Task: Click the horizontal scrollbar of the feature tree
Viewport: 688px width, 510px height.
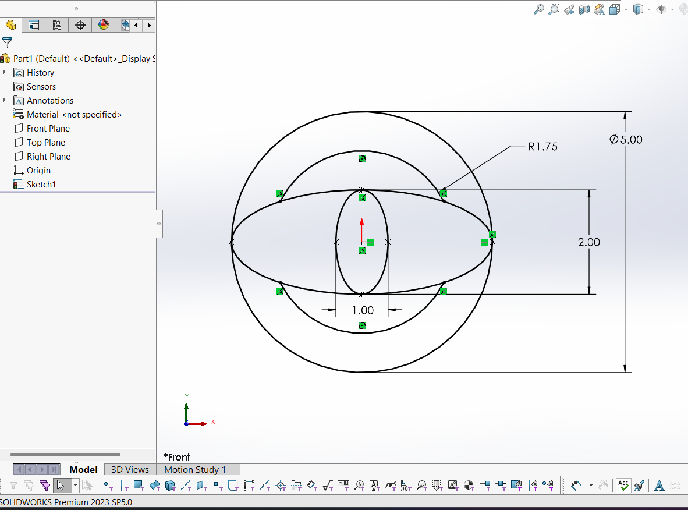Action: (65, 455)
